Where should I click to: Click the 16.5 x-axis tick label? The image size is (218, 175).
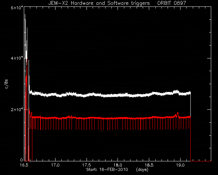24,165
